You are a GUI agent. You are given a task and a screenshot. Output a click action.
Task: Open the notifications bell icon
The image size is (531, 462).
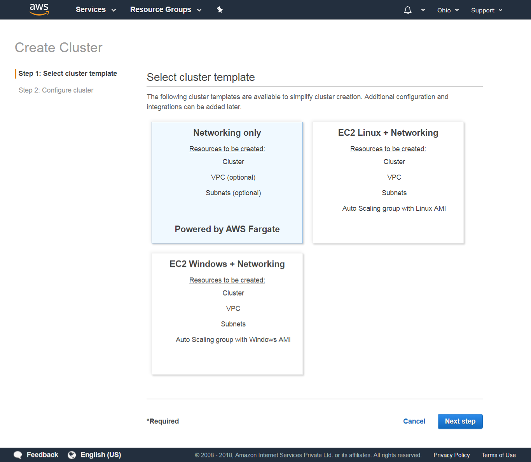tap(407, 10)
